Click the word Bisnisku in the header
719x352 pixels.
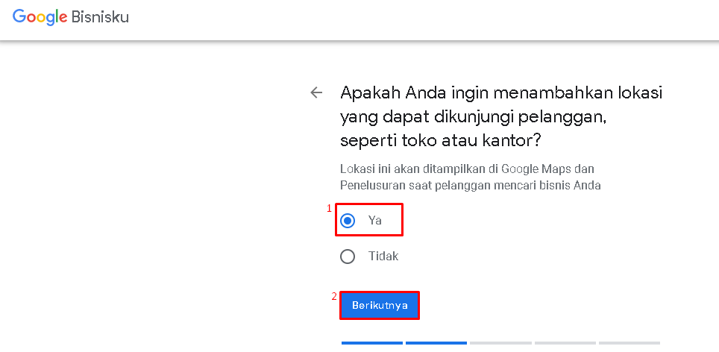tap(101, 17)
